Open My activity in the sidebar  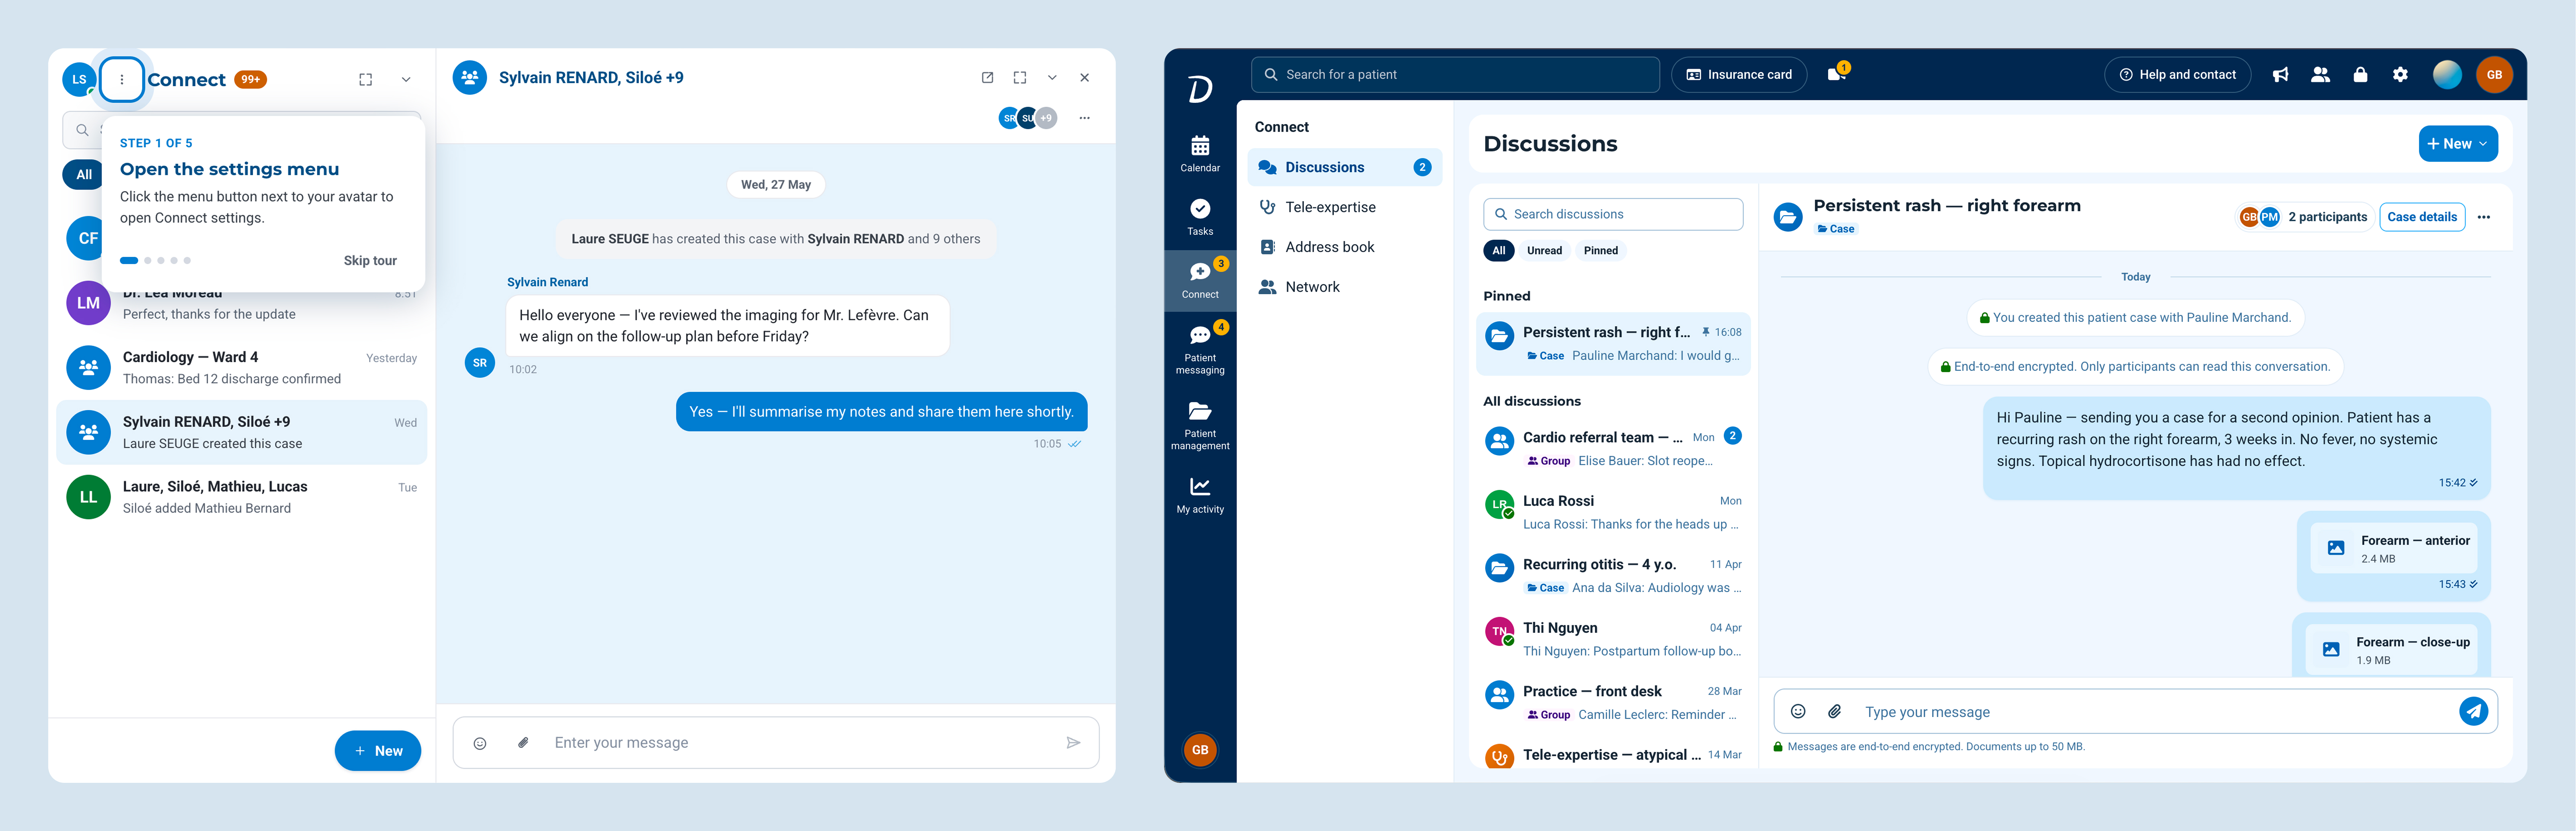1200,495
